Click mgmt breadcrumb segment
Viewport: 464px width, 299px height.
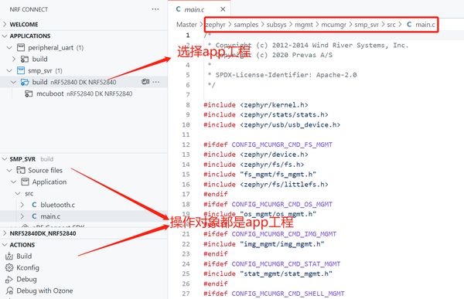coord(304,25)
